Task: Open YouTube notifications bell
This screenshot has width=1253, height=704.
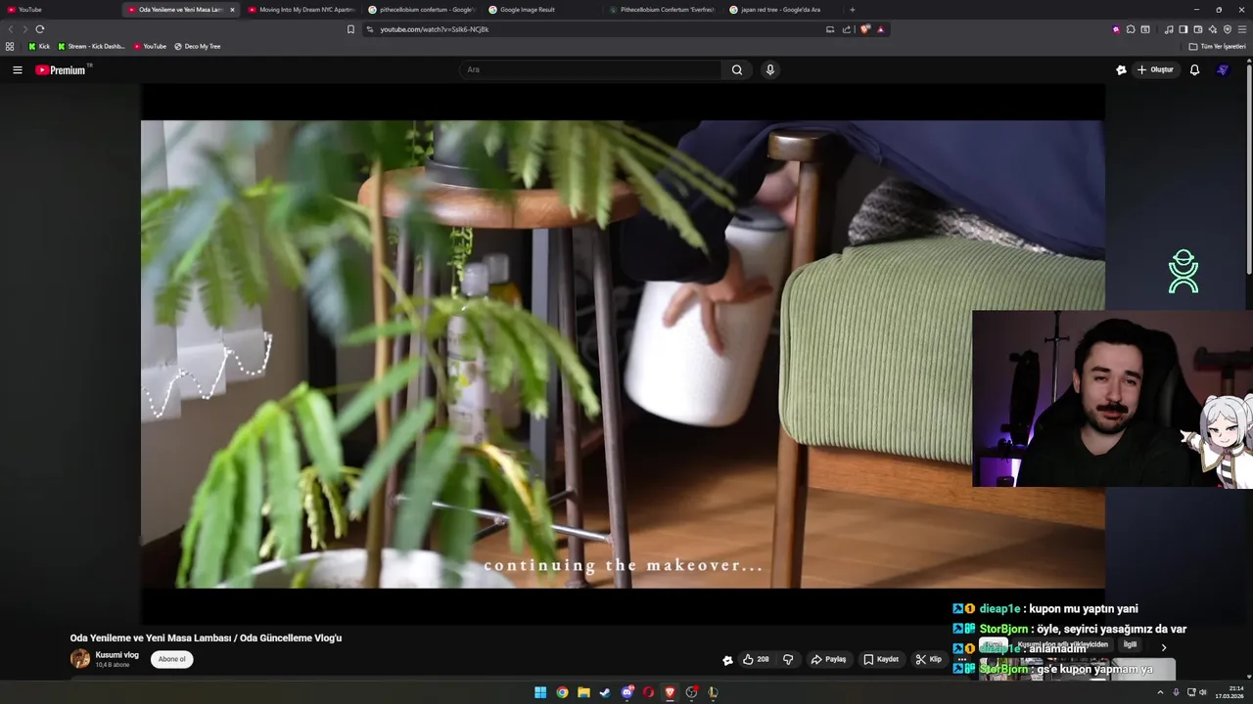Action: pyautogui.click(x=1194, y=69)
